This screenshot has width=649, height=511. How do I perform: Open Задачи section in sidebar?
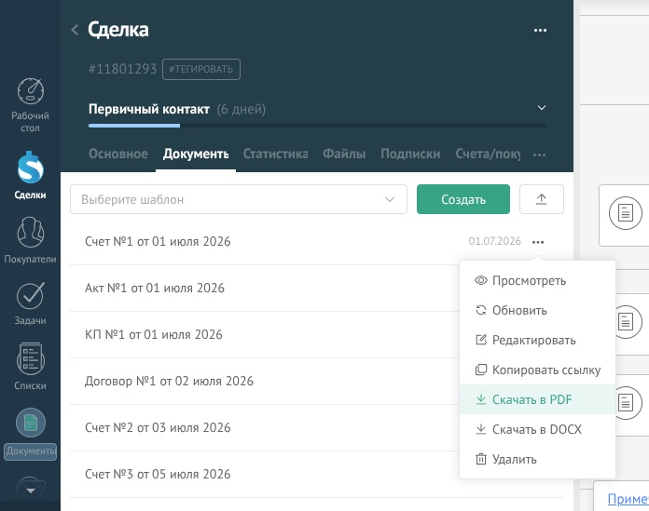pyautogui.click(x=30, y=304)
